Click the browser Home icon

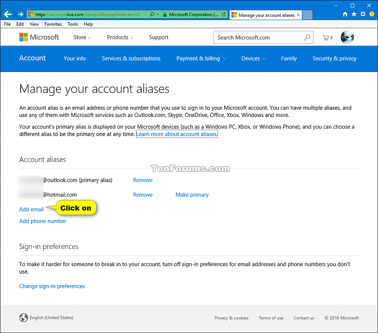345,14
